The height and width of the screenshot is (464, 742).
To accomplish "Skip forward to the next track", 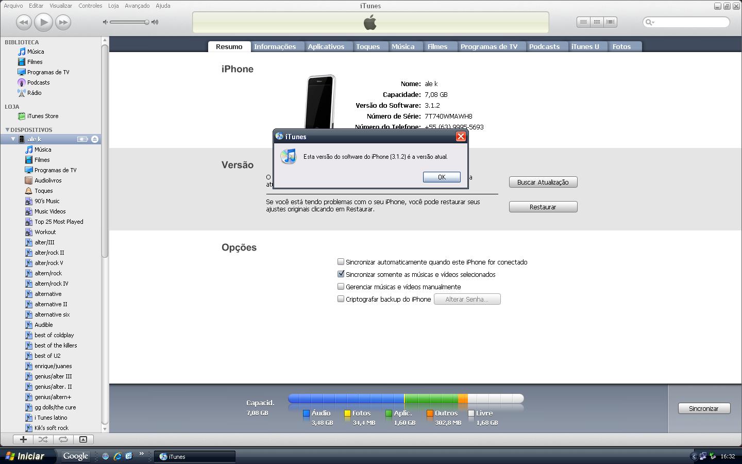I will point(63,22).
